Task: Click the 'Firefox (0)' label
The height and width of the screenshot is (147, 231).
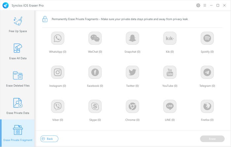Action: point(207,120)
